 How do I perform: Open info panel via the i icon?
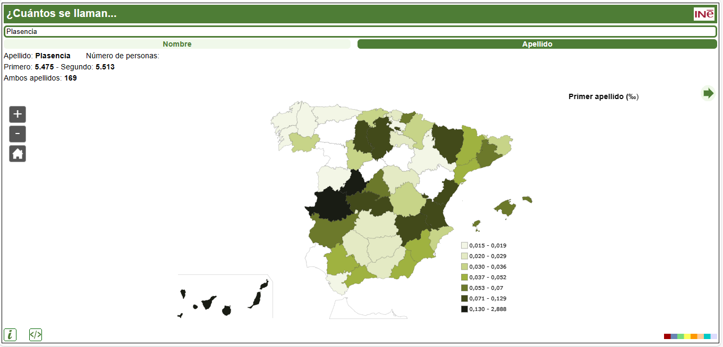click(x=9, y=334)
